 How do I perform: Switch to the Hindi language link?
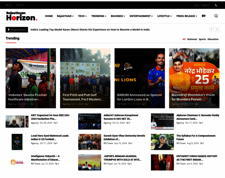203,16
